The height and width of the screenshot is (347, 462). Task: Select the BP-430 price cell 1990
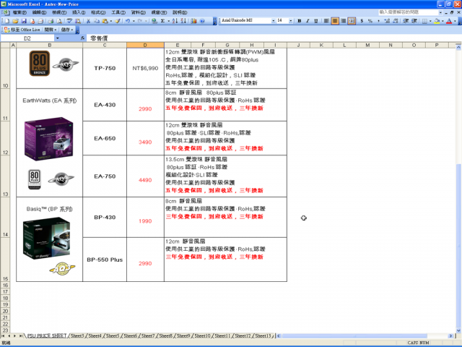coord(145,217)
